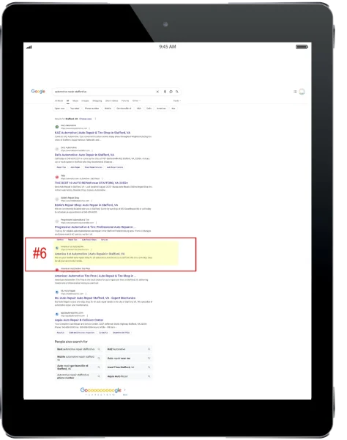Start voice search with the microphone icon
This screenshot has width=347, height=440.
click(x=165, y=92)
